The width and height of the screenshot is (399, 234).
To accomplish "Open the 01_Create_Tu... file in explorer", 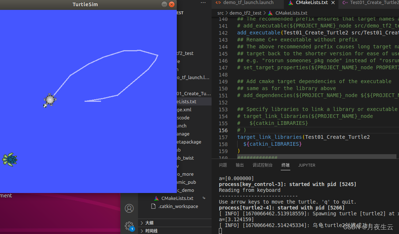I will click(x=194, y=93).
